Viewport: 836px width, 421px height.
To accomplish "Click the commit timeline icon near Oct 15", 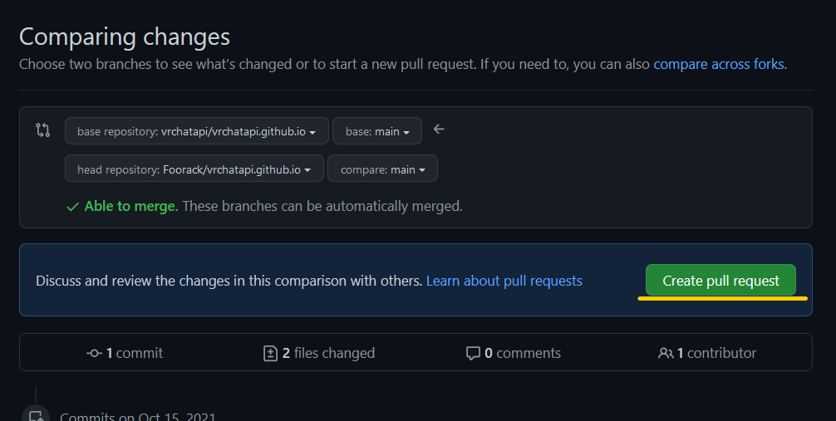I will (x=36, y=414).
